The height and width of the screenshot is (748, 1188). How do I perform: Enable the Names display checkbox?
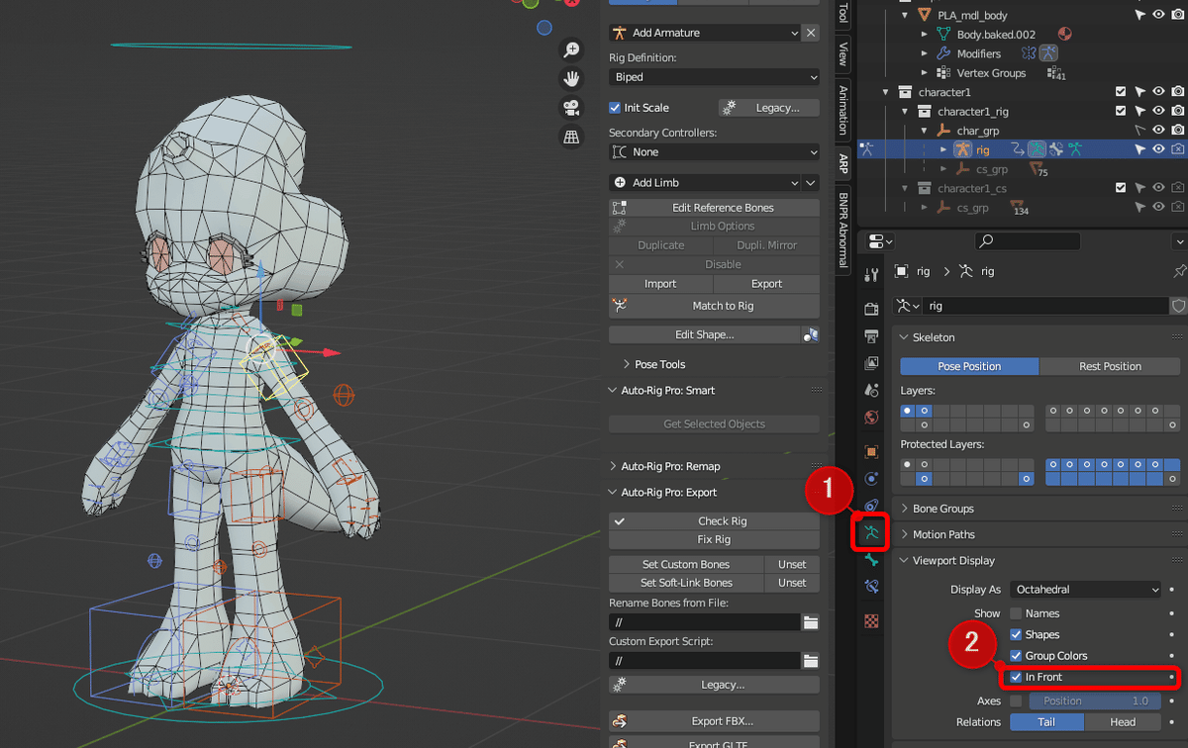click(x=1016, y=613)
